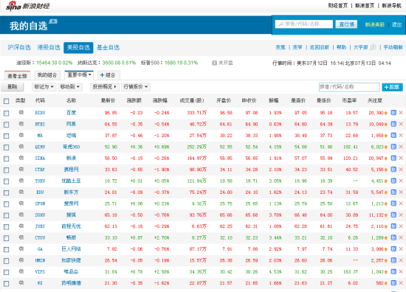
Task: Click the magnifier icon beside 大字版
Action: (x=373, y=47)
